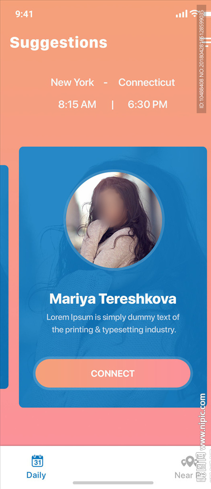This screenshot has height=489, width=211.
Task: Select the Mariya Tereshkova name link
Action: click(x=113, y=299)
